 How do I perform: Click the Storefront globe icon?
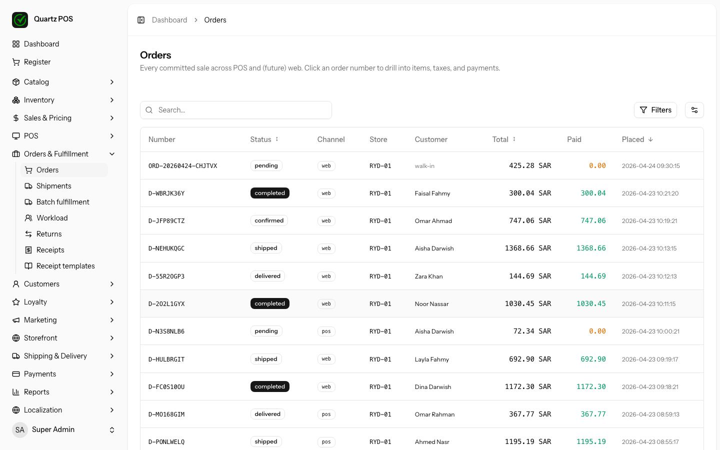tap(16, 338)
